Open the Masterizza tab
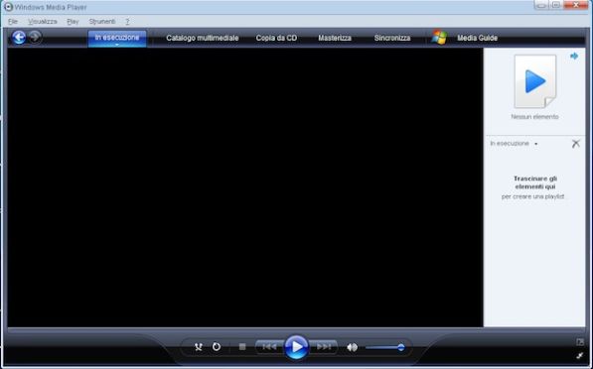The image size is (593, 369). (335, 38)
